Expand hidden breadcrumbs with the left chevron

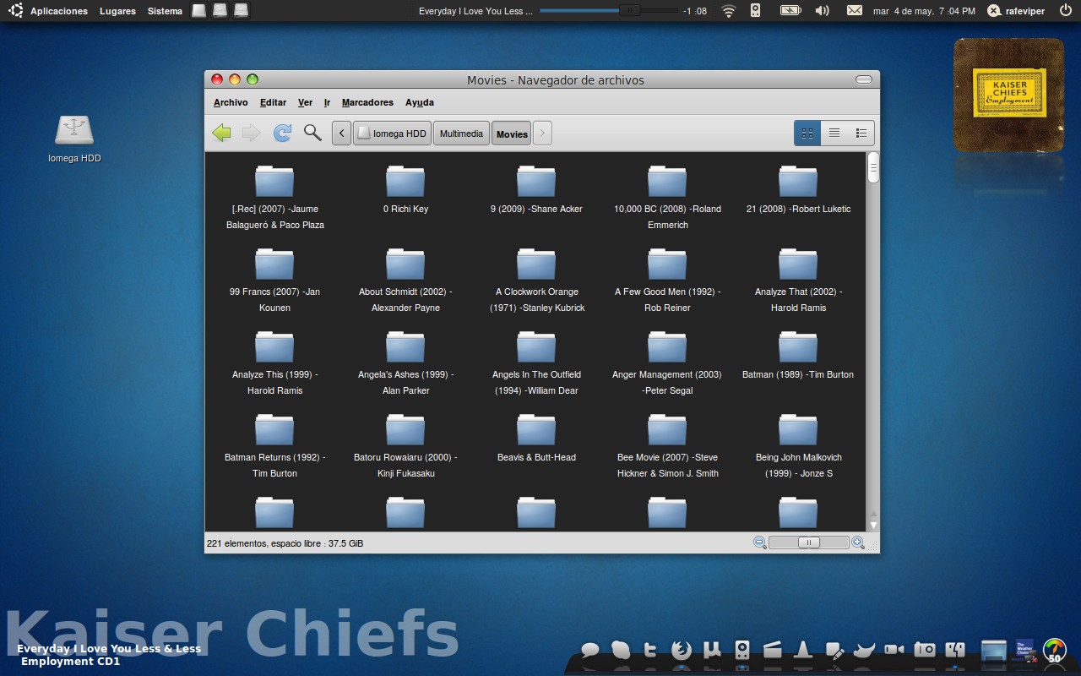[341, 133]
